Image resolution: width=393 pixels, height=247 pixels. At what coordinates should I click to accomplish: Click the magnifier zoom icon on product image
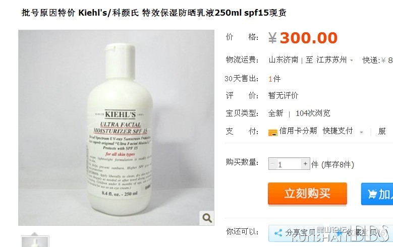coord(207,218)
